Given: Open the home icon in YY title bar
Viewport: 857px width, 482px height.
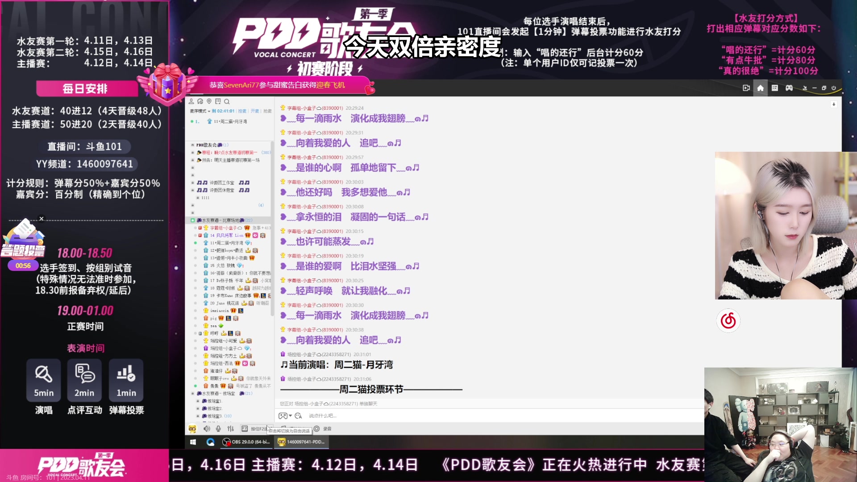Looking at the screenshot, I should click(x=761, y=88).
